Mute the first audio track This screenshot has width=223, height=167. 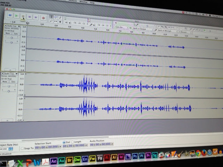click(x=8, y=33)
